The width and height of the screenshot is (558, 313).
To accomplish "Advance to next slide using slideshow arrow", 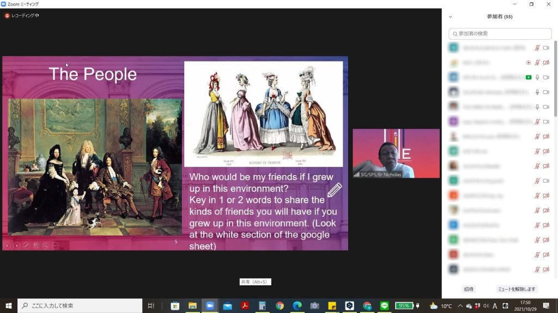I will (x=17, y=245).
